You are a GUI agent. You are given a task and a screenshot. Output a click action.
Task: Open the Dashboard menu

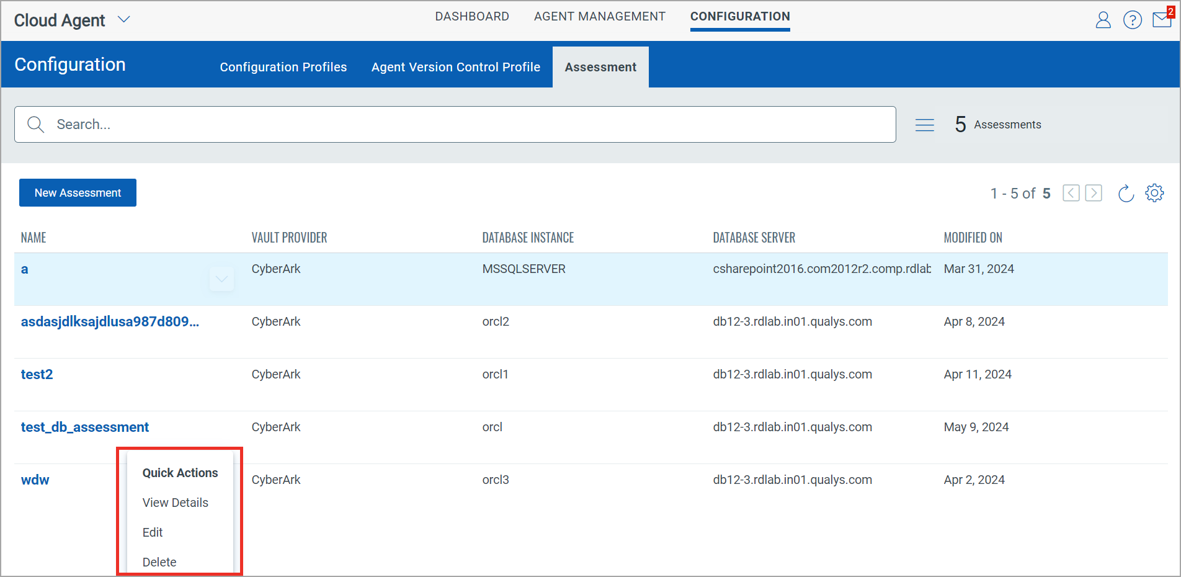coord(472,17)
